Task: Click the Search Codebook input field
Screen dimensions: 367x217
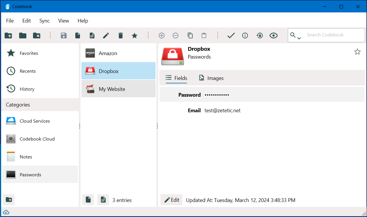Action: pos(334,35)
